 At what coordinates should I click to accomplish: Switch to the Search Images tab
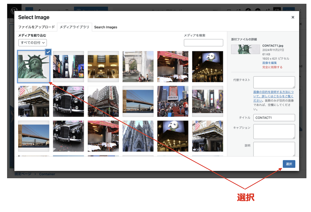click(105, 27)
